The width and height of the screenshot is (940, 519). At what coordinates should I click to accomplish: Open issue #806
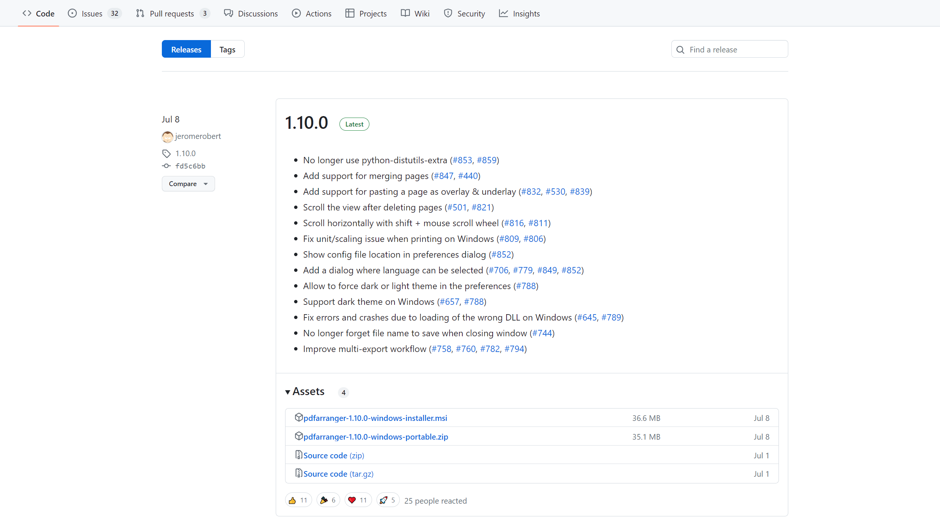pos(534,239)
